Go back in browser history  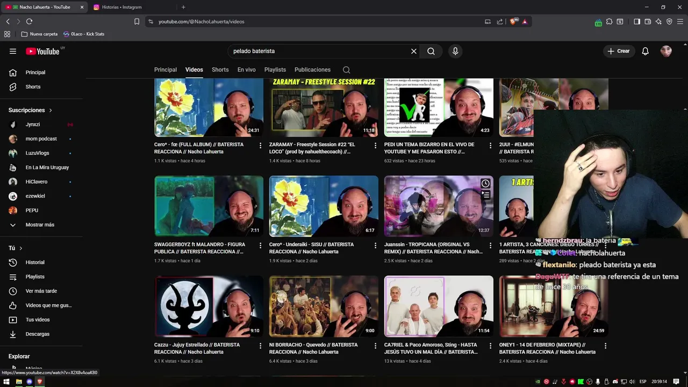(x=8, y=21)
